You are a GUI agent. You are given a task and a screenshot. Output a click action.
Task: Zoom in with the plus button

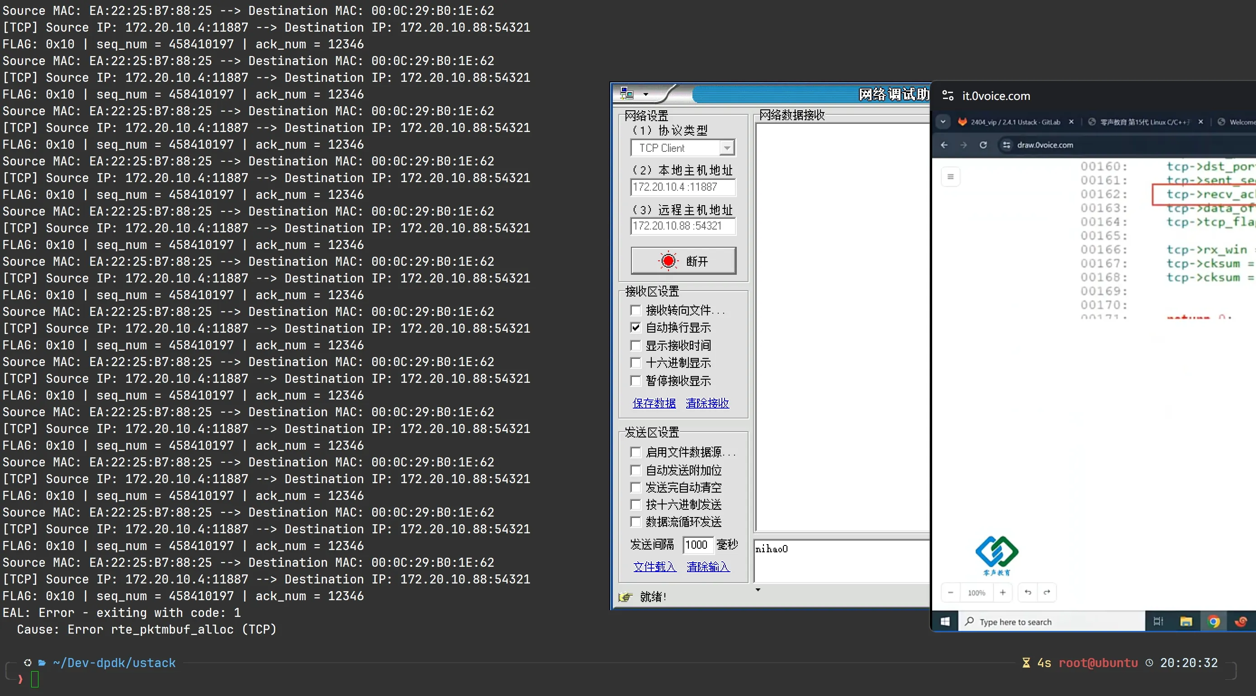pos(1002,592)
